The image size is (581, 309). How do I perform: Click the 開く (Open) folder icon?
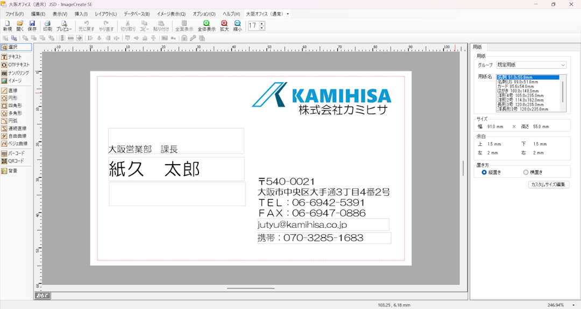click(x=20, y=26)
